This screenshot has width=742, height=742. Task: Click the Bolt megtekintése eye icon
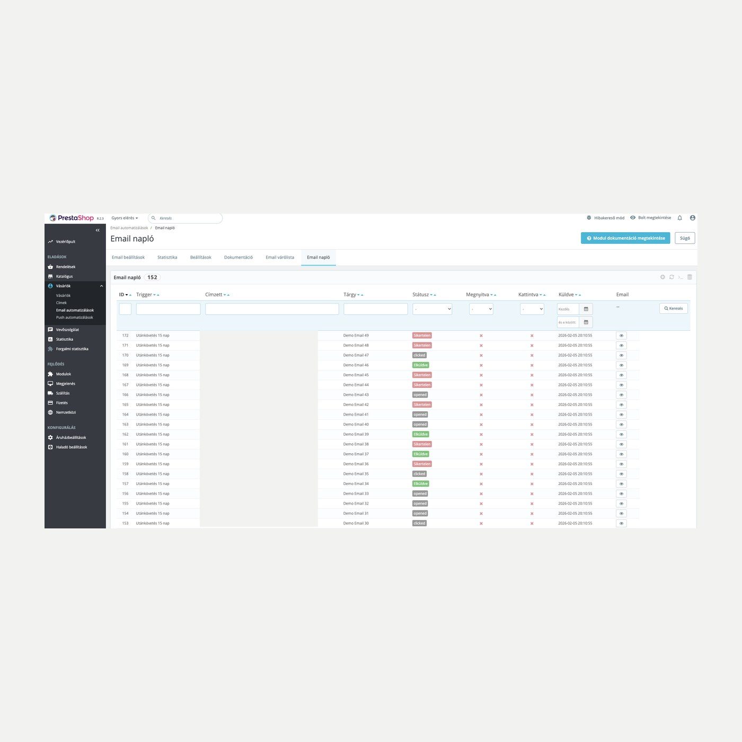click(x=633, y=218)
